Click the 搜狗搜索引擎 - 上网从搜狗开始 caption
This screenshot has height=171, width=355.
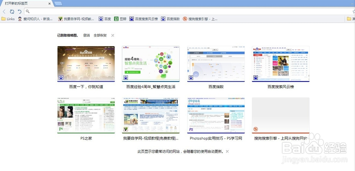[x=281, y=138]
